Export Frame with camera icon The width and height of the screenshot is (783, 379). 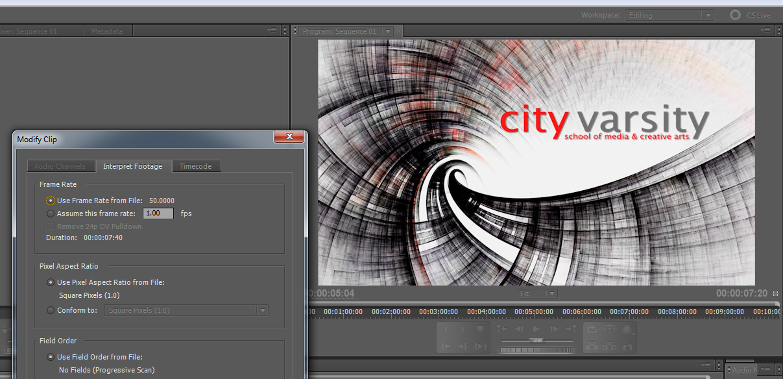[627, 347]
